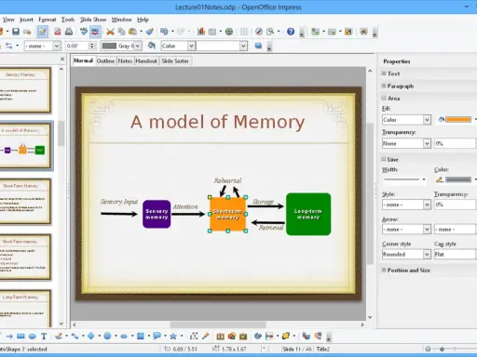The image size is (477, 357).
Task: Click the Undo icon
Action: (x=164, y=32)
